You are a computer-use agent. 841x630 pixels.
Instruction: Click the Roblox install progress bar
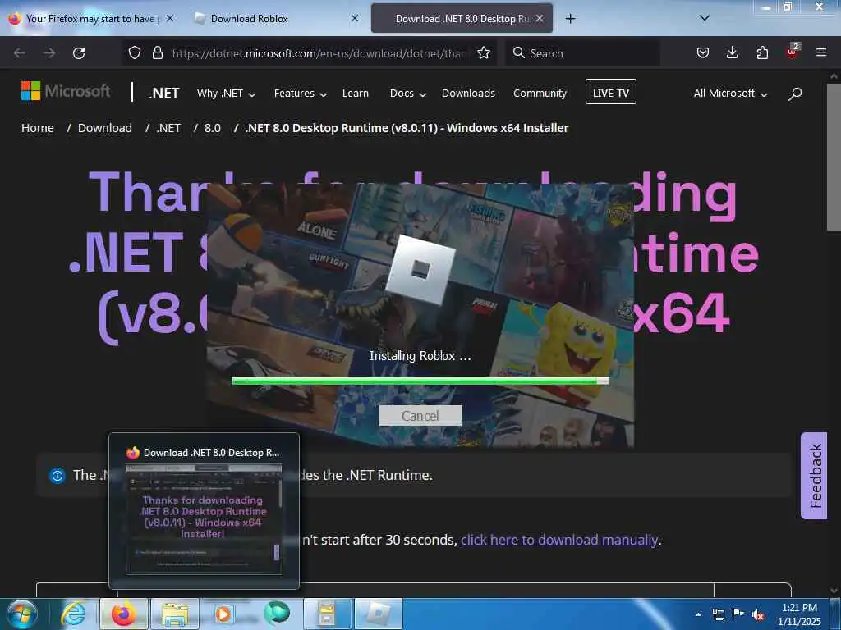tap(420, 381)
